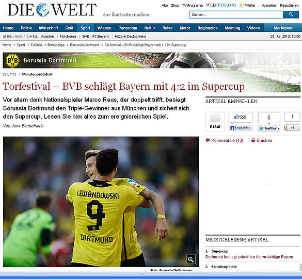This screenshot has height=279, width=302.
Task: Open the Wirtschaft section
Action: [x=49, y=28]
